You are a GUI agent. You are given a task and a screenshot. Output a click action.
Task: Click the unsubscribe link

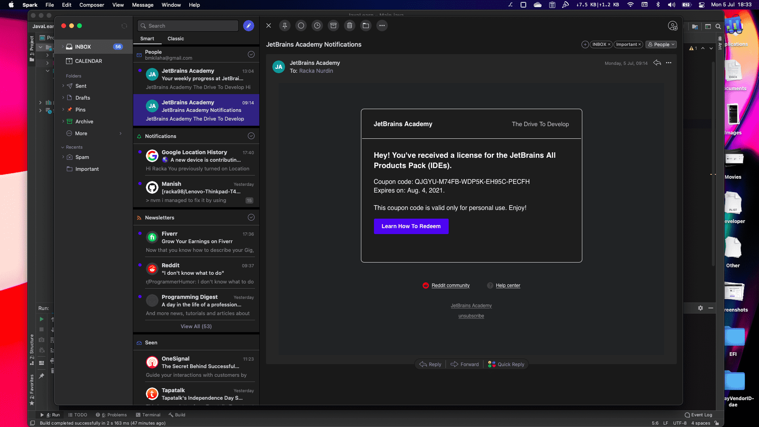[x=471, y=316]
